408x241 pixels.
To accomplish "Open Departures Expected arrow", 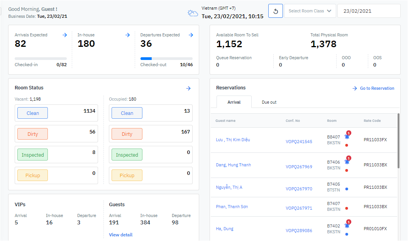I will 191,35.
